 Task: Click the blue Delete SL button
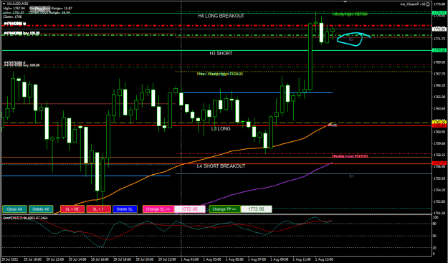pos(125,209)
